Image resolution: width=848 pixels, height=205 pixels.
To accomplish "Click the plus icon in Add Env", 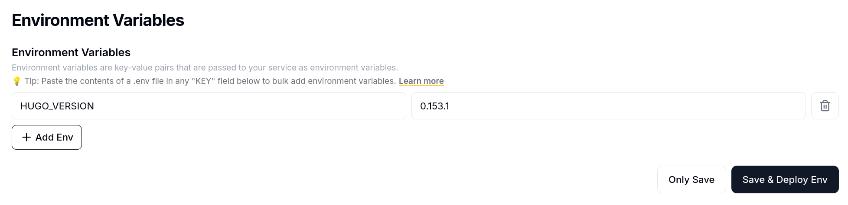I will tap(26, 137).
